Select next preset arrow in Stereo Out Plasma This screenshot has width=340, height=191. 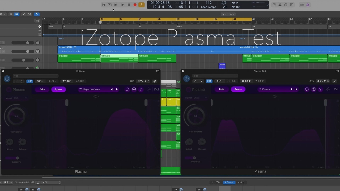296,89
